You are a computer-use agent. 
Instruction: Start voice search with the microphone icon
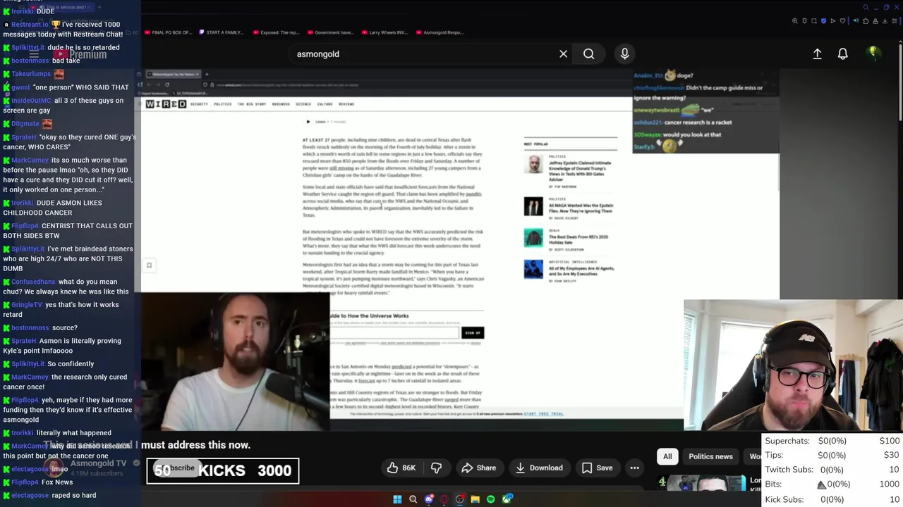click(624, 54)
